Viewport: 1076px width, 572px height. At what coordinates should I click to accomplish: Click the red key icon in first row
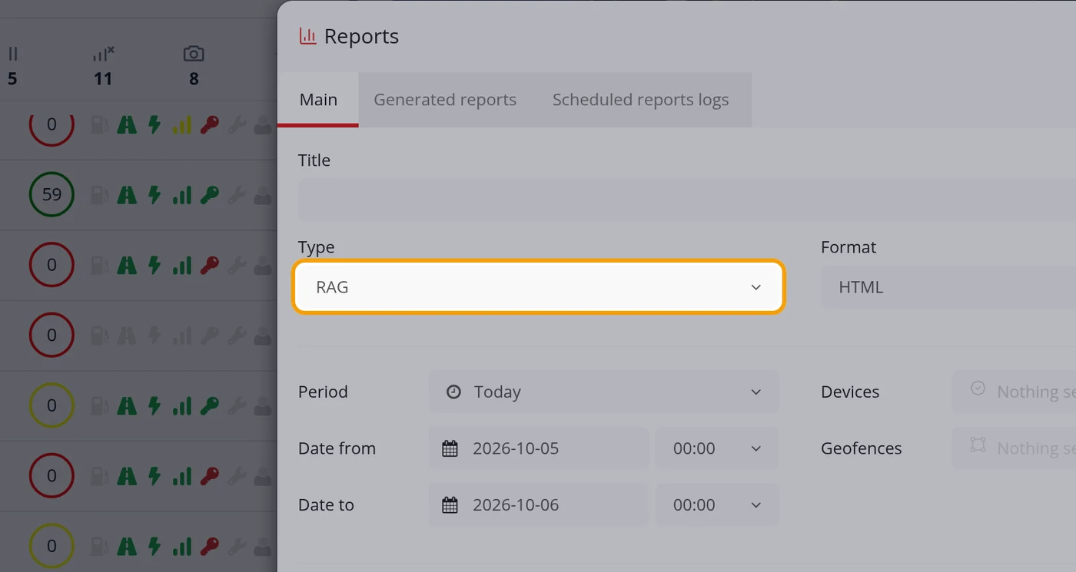[x=209, y=124]
